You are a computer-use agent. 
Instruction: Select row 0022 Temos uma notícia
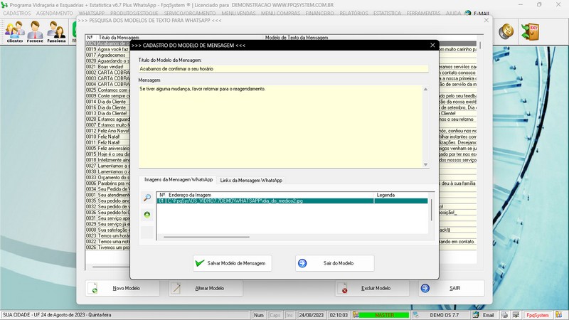107,241
